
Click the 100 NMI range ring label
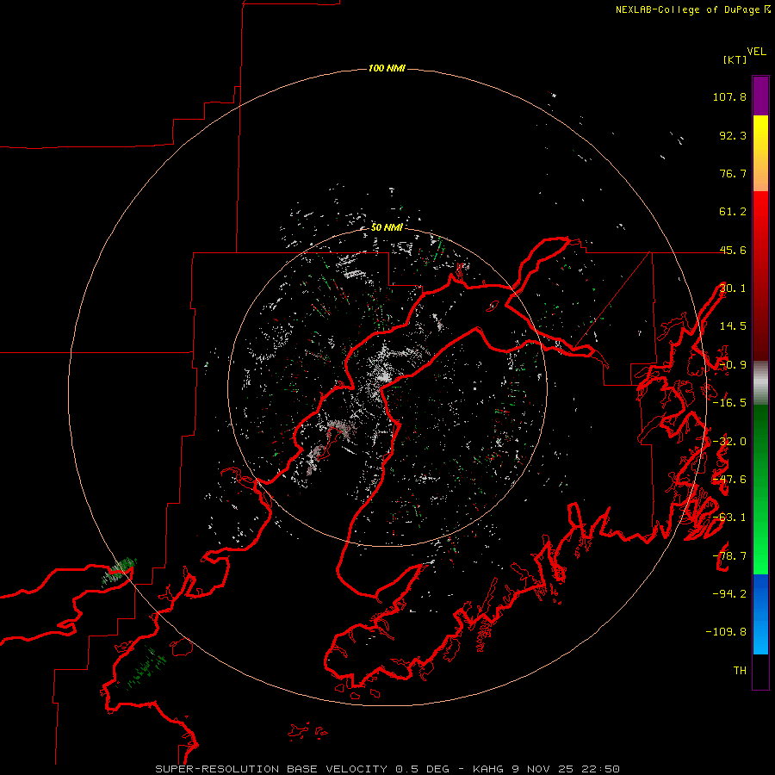click(387, 68)
